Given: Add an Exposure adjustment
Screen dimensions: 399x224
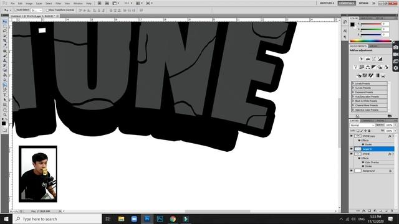Looking at the screenshot, I should coord(380,59).
